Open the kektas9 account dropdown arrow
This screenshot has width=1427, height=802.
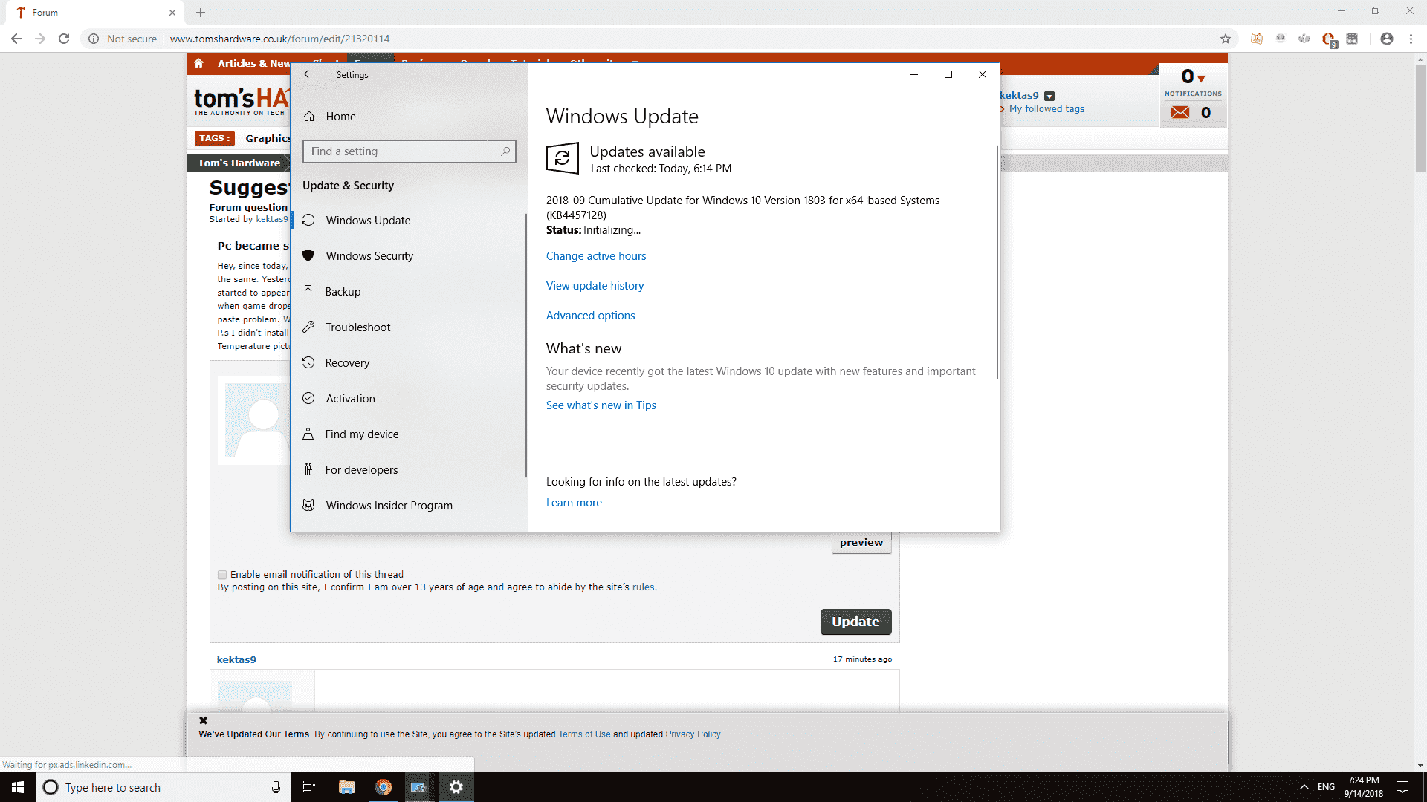1049,96
